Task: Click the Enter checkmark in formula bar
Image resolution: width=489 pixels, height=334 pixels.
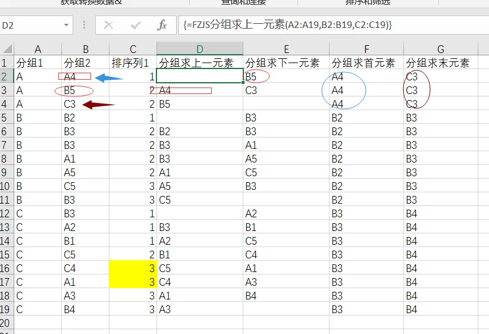Action: 136,25
